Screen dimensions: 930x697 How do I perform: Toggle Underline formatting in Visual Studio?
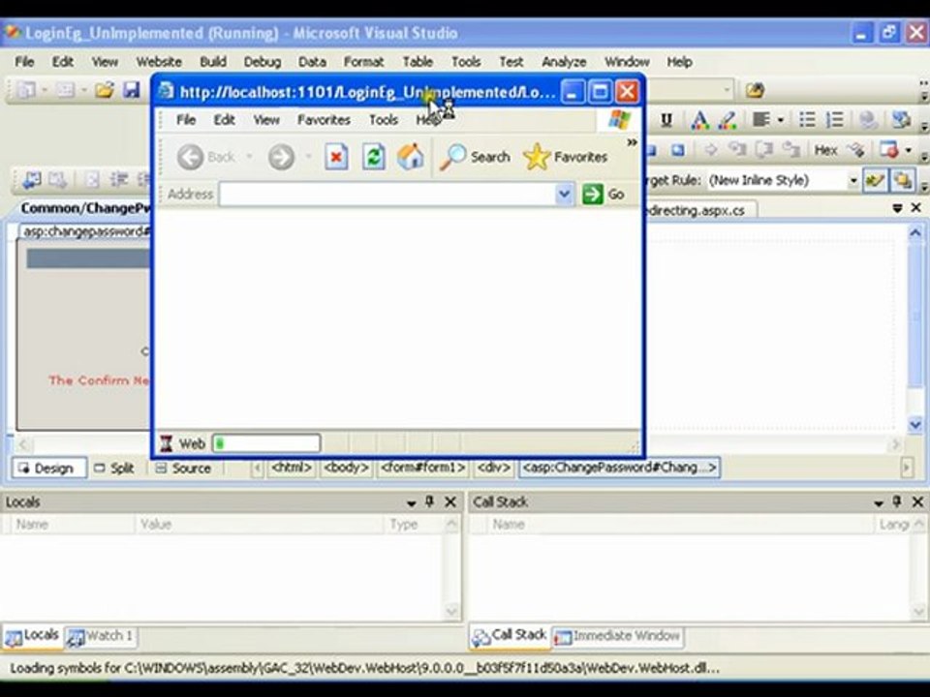pyautogui.click(x=666, y=120)
